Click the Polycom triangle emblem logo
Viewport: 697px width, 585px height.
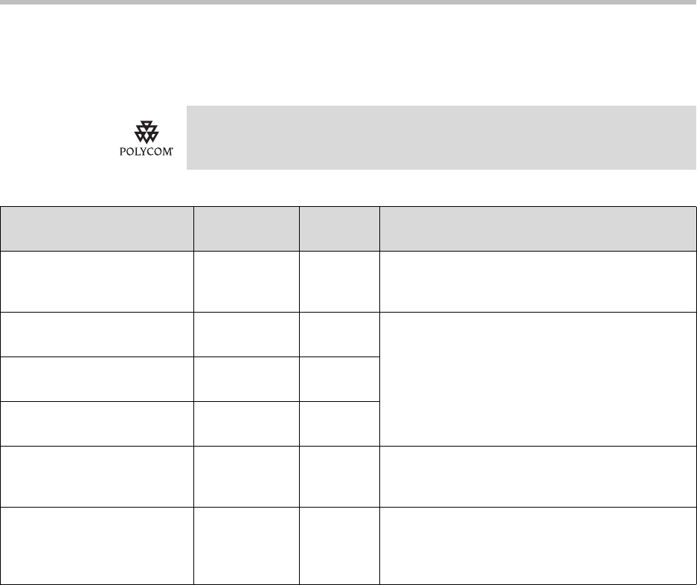click(x=147, y=132)
